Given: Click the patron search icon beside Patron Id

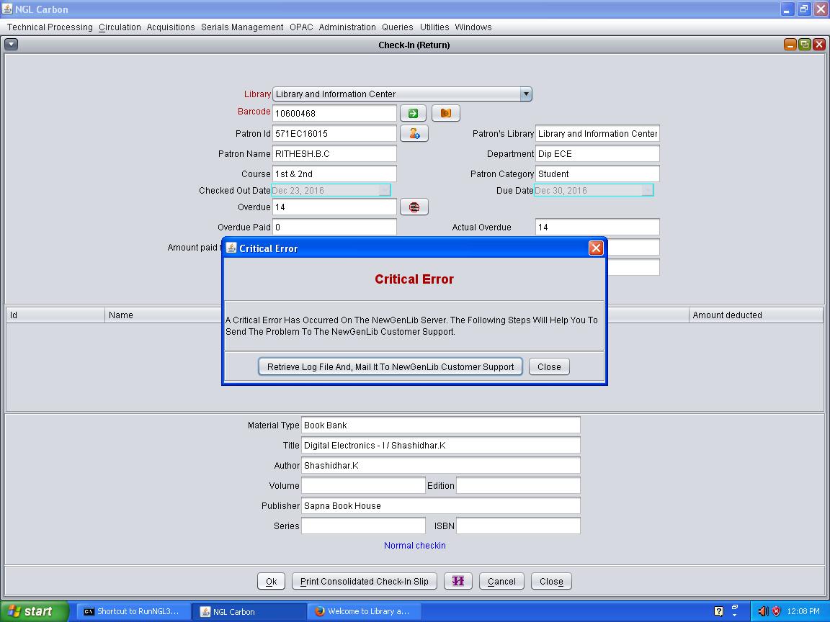Looking at the screenshot, I should 414,133.
